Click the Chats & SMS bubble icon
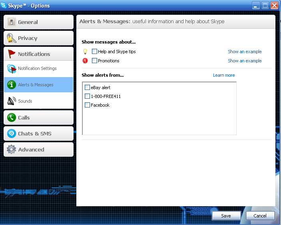Screen dimensions: 281x225 click(12, 133)
